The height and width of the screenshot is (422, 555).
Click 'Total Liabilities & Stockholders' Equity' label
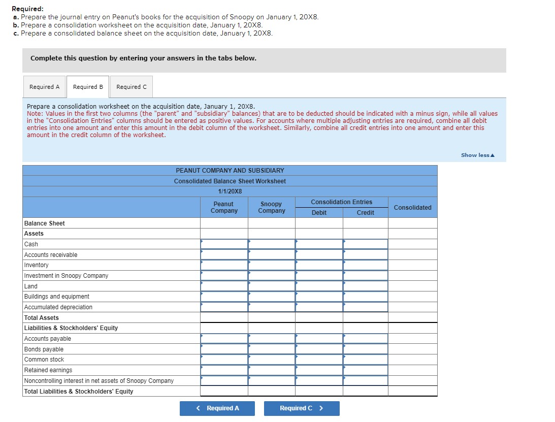tap(79, 391)
